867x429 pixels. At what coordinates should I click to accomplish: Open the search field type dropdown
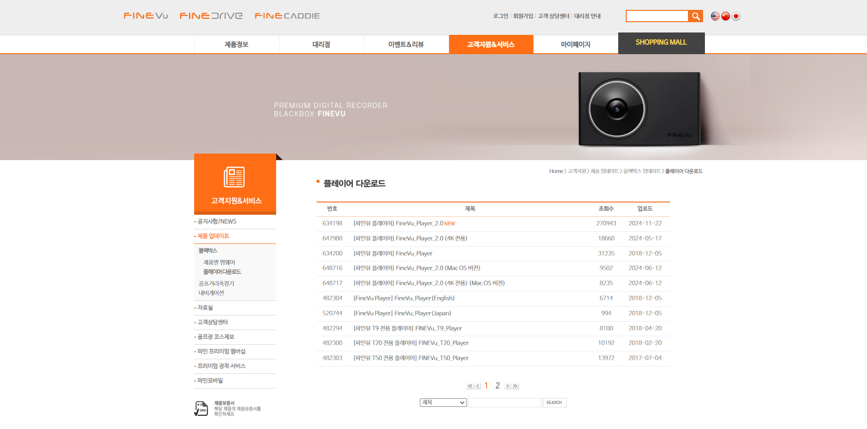pyautogui.click(x=443, y=403)
